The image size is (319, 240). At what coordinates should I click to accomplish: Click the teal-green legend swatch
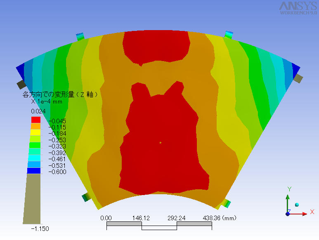coord(35,152)
